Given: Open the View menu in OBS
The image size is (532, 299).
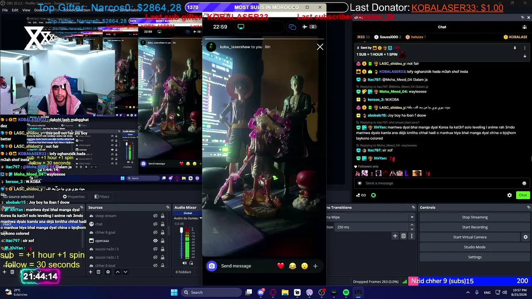Looking at the screenshot, I should coord(26,10).
